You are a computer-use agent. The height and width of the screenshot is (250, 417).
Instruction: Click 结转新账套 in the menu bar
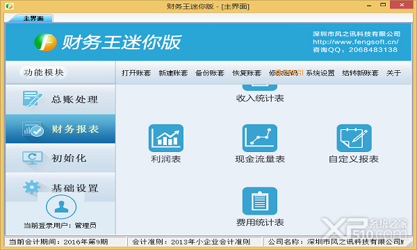[360, 73]
